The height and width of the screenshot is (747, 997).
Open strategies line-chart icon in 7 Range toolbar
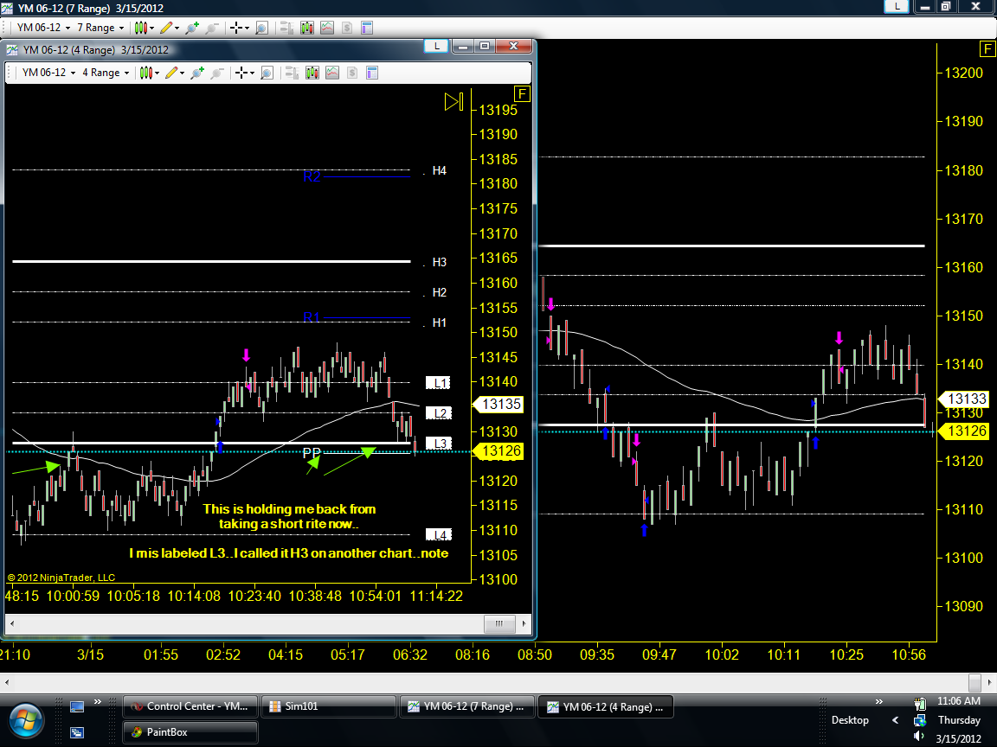327,28
